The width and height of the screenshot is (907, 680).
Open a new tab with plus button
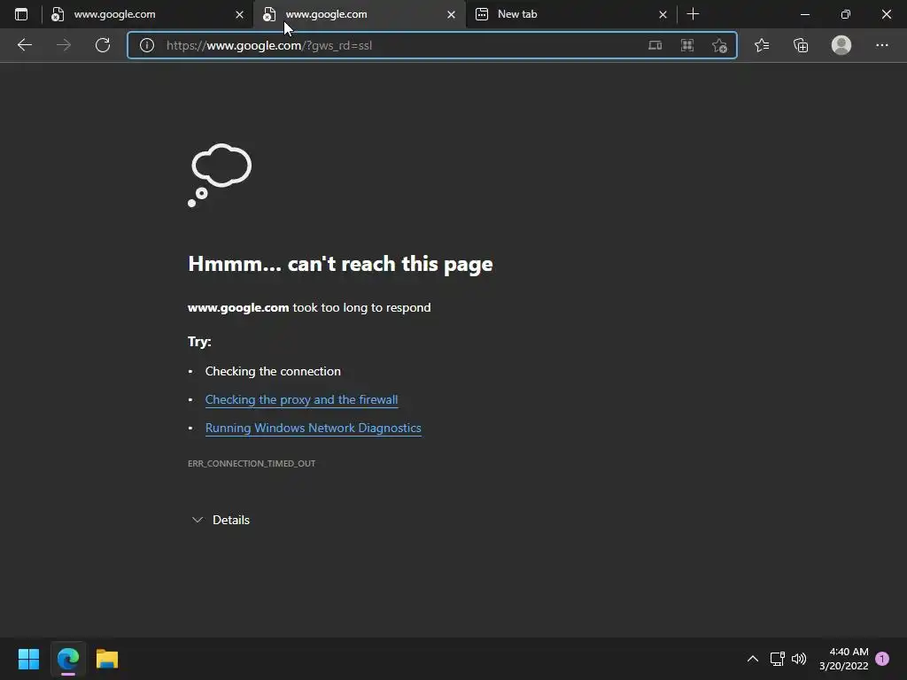(x=693, y=14)
